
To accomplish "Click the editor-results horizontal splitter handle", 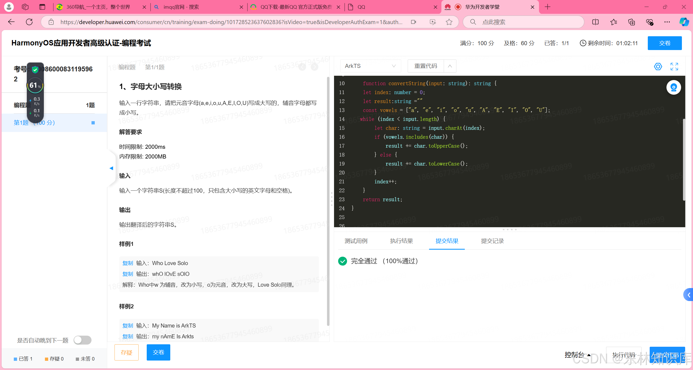I will (509, 229).
